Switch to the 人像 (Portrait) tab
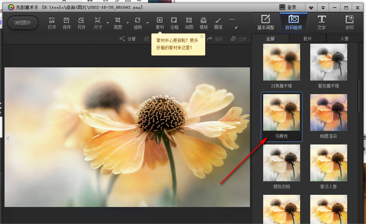This screenshot has width=366, height=224. [x=344, y=39]
